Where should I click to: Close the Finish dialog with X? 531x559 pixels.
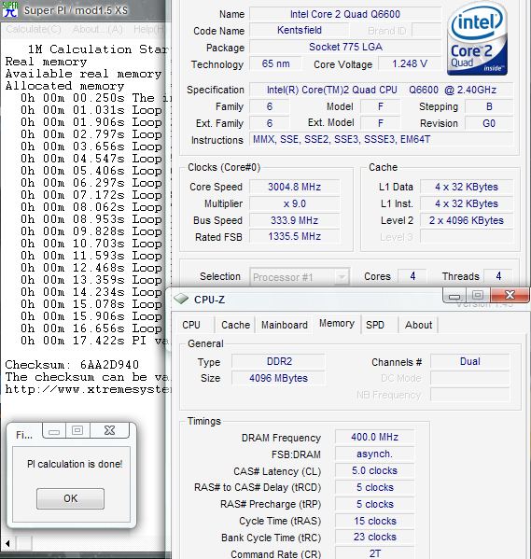pos(109,430)
